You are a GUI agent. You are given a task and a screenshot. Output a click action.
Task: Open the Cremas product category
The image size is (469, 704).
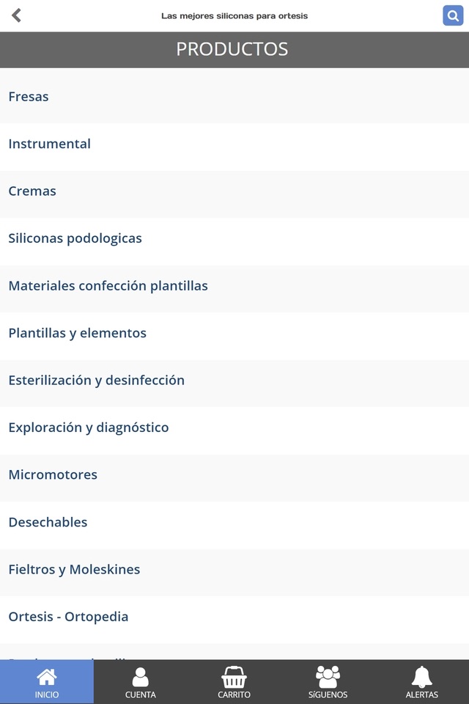[32, 191]
